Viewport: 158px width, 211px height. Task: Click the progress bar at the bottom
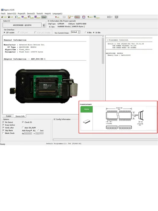coord(105,140)
